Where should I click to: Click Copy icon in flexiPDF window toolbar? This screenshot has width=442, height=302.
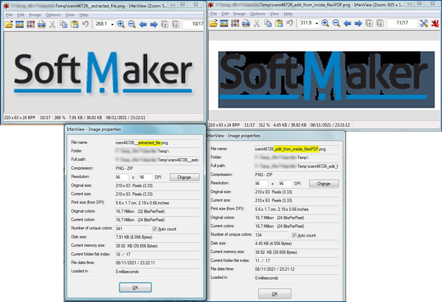[x=268, y=24]
